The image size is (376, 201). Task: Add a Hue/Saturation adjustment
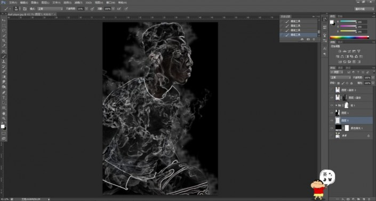pos(338,57)
